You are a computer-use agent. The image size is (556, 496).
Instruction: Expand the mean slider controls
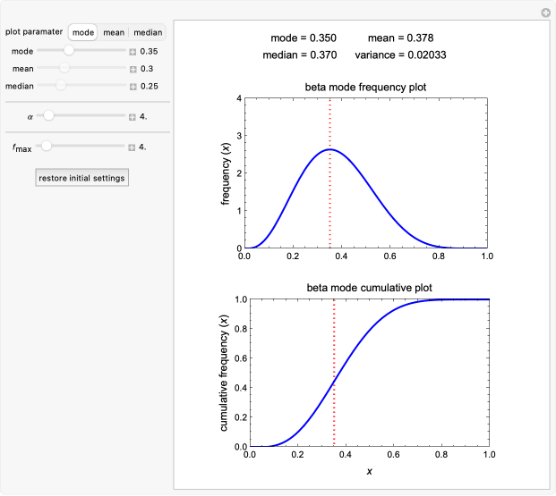tap(133, 69)
